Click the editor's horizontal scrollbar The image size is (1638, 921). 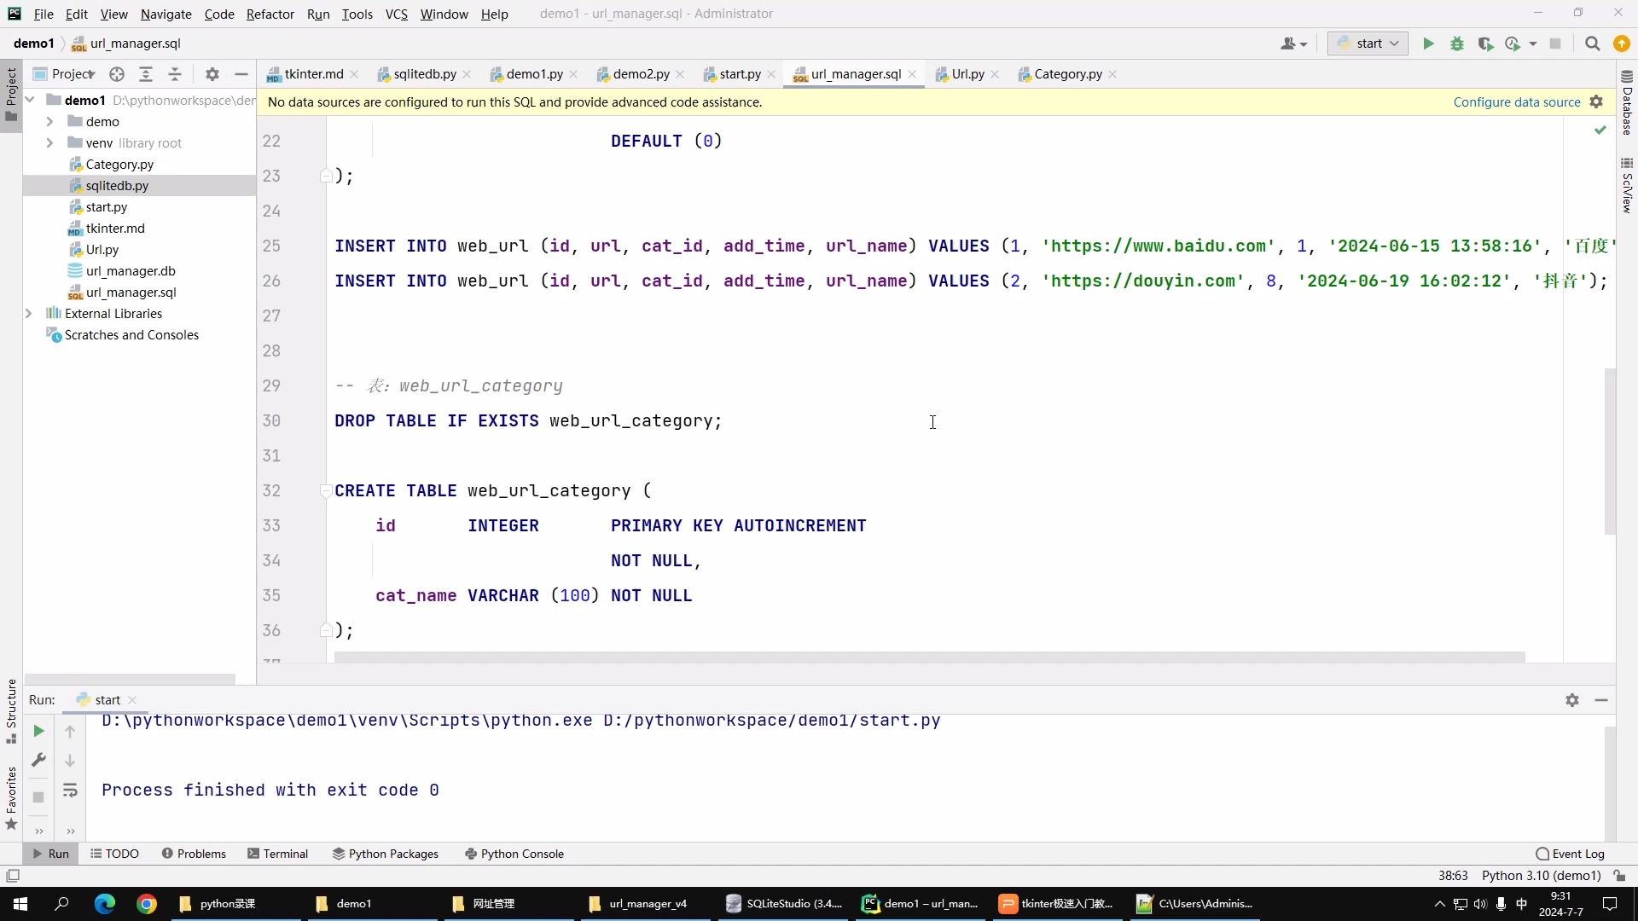point(928,657)
